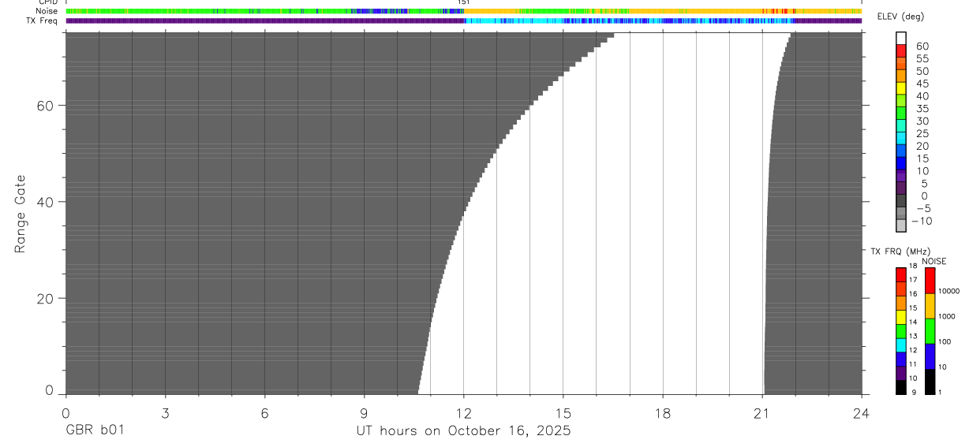Click the x-axis tick label '21'
The image size is (969, 447).
tap(762, 412)
